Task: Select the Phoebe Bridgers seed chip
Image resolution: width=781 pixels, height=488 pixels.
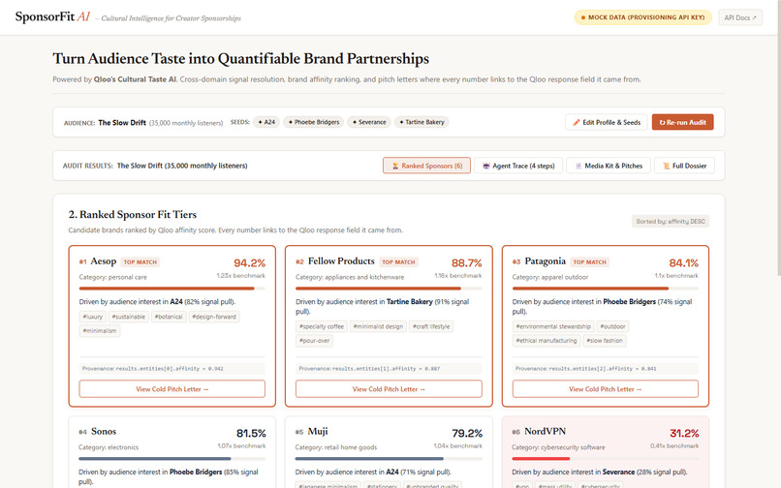Action: [x=313, y=122]
